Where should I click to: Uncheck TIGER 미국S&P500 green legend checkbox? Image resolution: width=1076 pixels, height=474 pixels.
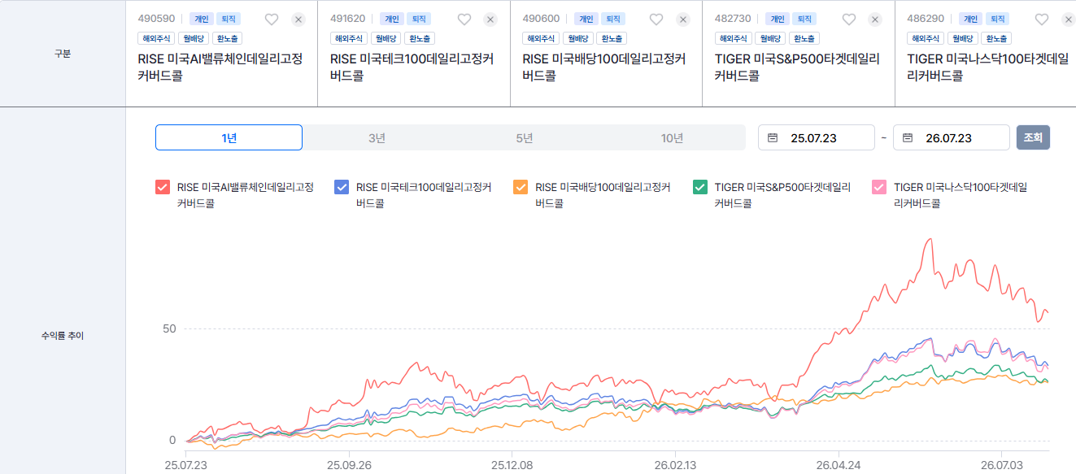(700, 187)
